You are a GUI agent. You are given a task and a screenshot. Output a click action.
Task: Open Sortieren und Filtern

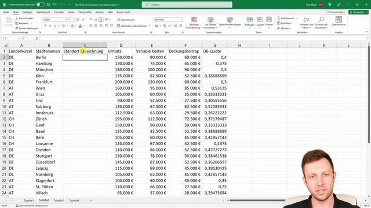click(x=306, y=23)
